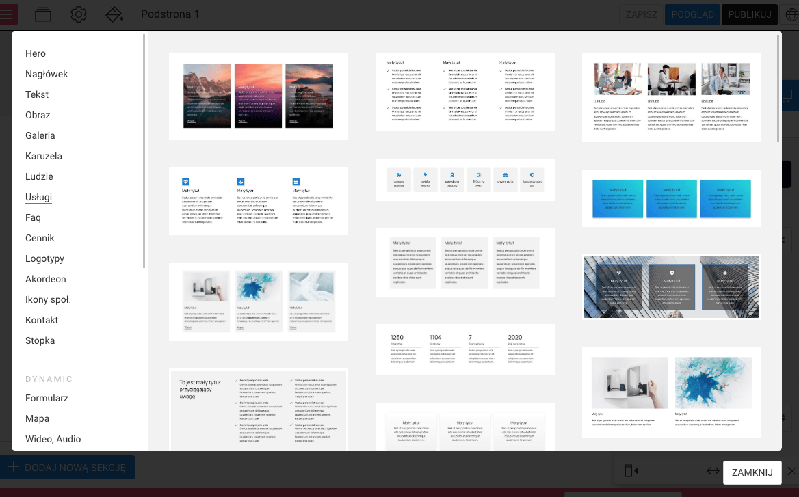This screenshot has width=799, height=497.
Task: Choose the Cennik category in sidebar
Action: [40, 238]
